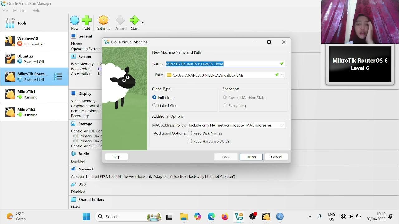
Task: Select the Windows10 virtual machine
Action: (x=34, y=41)
